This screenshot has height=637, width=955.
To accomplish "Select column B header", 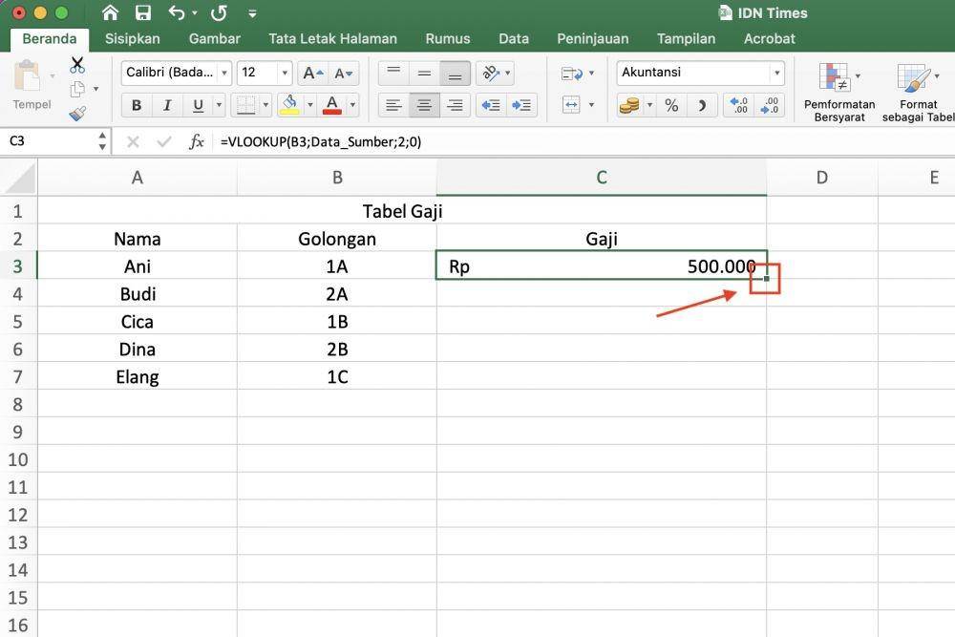I will [337, 178].
